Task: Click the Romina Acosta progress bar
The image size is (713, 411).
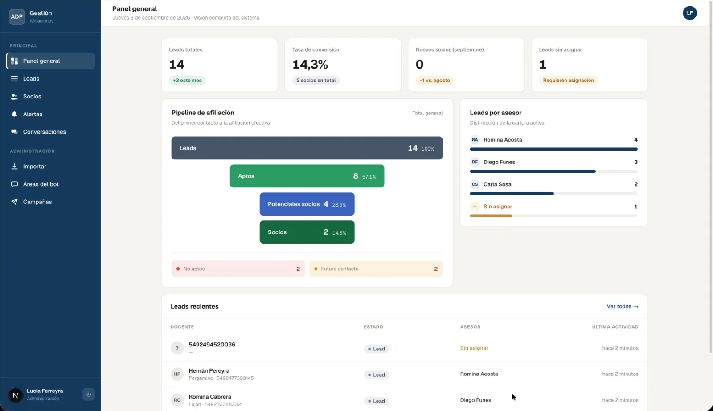Action: tap(553, 149)
